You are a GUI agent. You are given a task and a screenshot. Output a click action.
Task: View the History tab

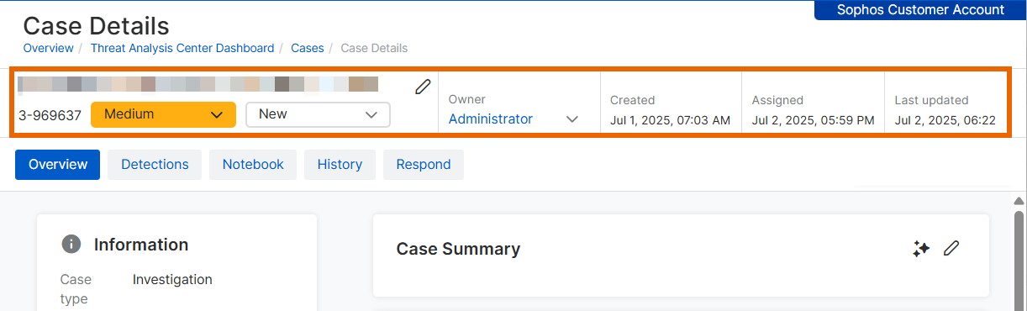tap(340, 165)
